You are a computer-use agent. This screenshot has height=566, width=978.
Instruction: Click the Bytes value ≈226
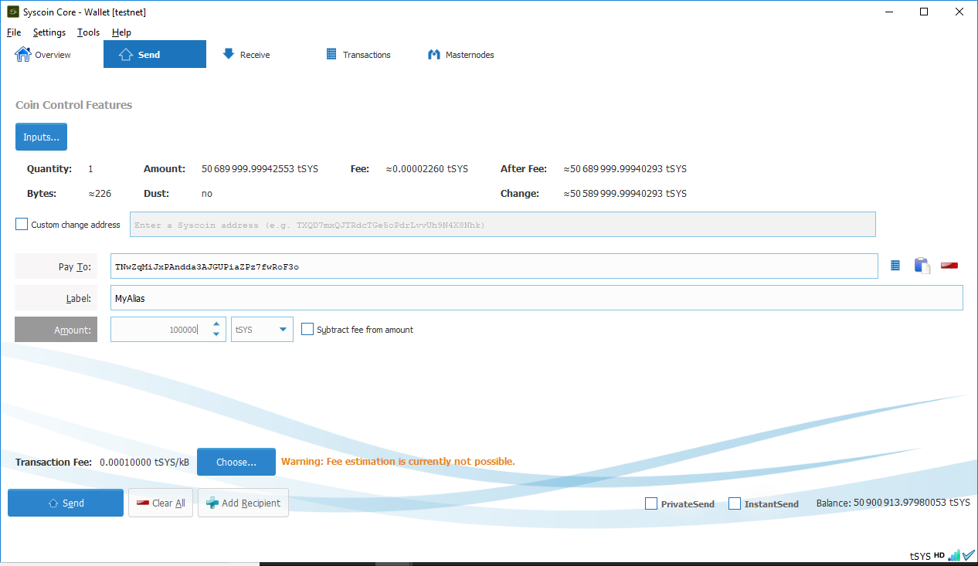coord(100,193)
